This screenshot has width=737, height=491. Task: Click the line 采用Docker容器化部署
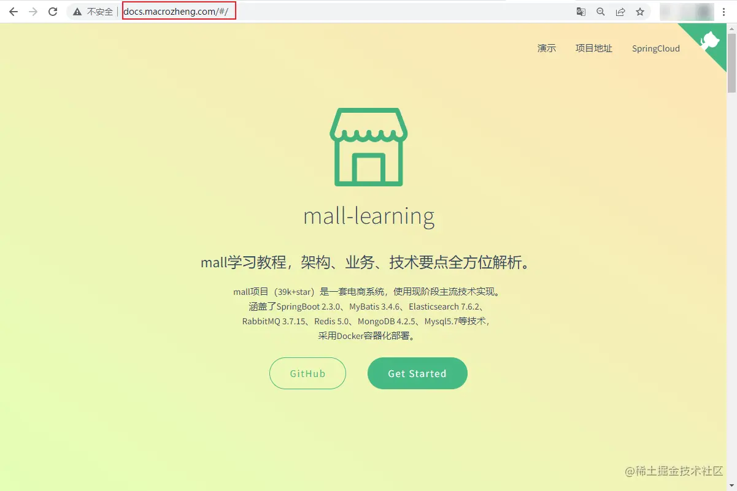(369, 336)
